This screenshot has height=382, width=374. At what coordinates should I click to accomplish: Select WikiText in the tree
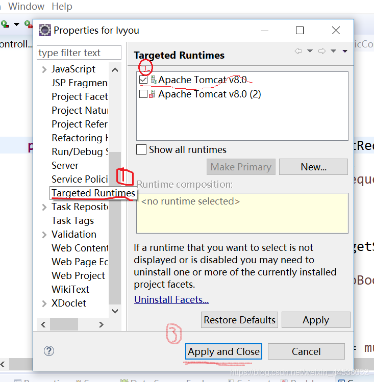(70, 289)
